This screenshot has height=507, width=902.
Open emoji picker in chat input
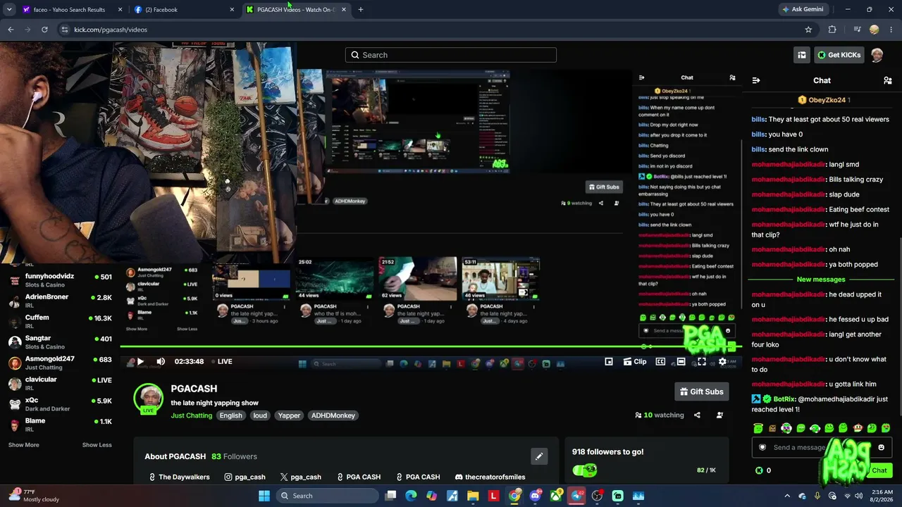tap(881, 447)
